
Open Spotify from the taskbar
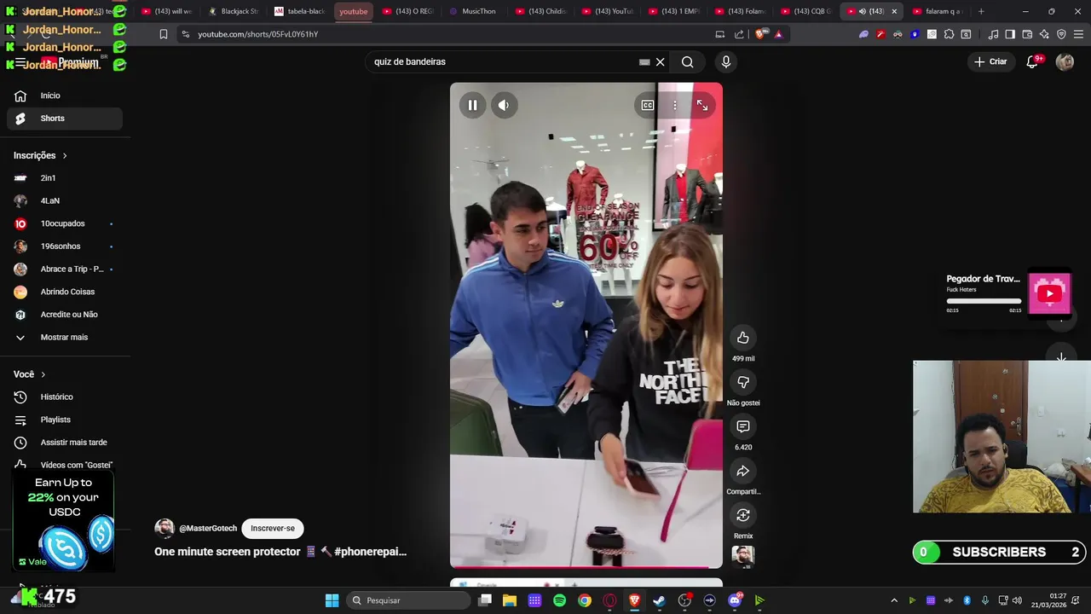[x=559, y=600]
